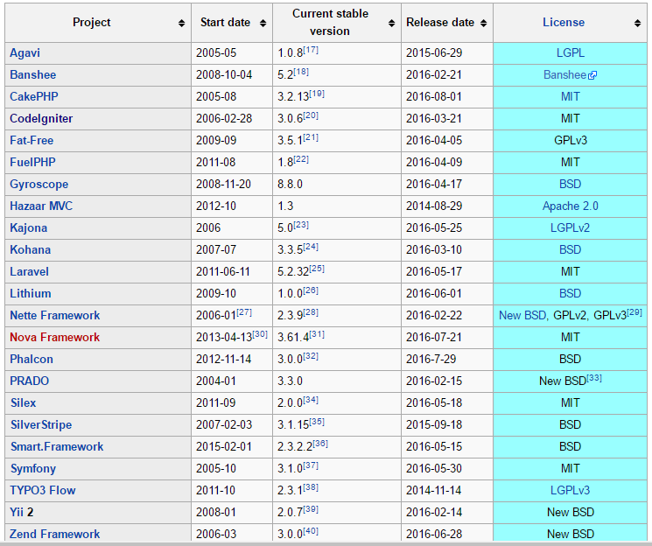Open the BSD license link for Gyroscope
The height and width of the screenshot is (546, 652).
pyautogui.click(x=570, y=185)
